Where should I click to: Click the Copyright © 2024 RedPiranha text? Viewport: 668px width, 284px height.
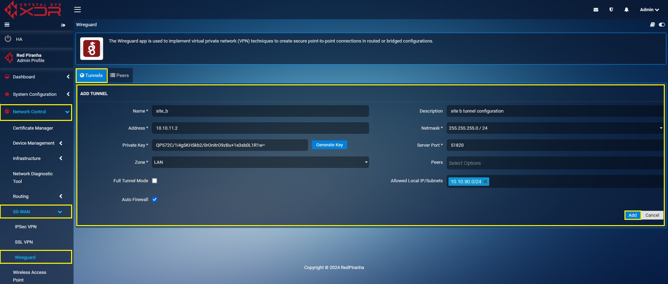334,268
